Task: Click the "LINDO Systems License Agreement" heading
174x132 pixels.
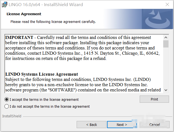Action: click(42, 74)
